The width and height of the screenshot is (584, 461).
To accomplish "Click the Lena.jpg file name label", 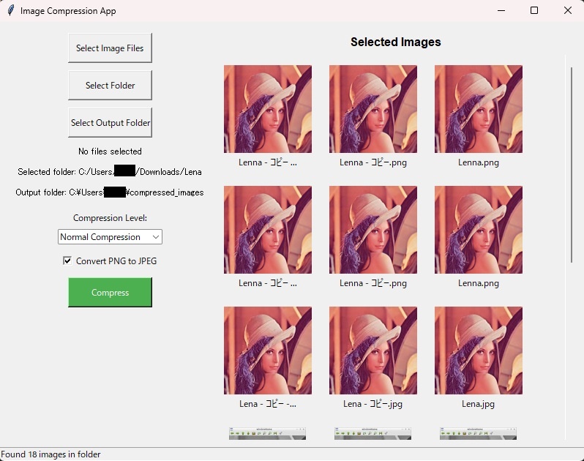I will coord(478,404).
